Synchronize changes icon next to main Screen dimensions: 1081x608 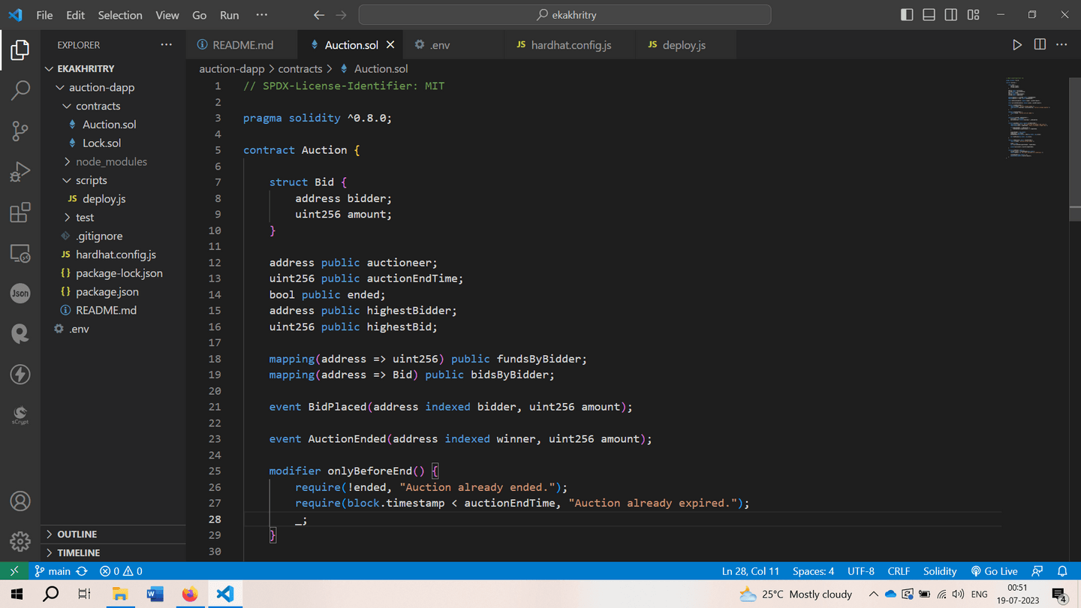[82, 571]
